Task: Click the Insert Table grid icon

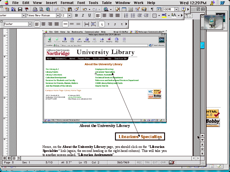Action: 124,9
